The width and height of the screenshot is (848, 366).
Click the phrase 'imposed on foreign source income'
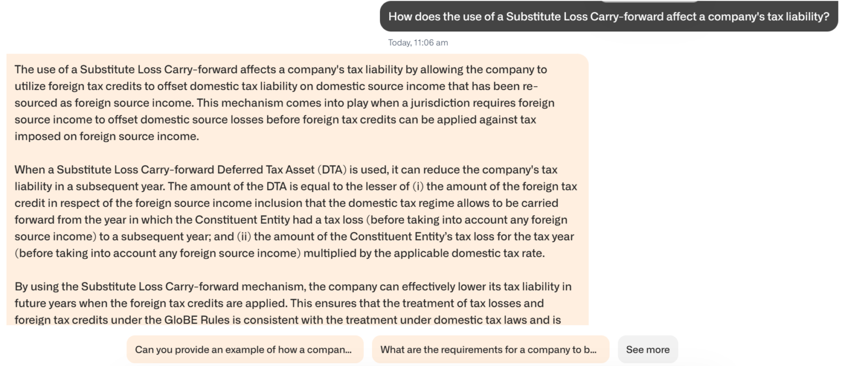pyautogui.click(x=107, y=136)
